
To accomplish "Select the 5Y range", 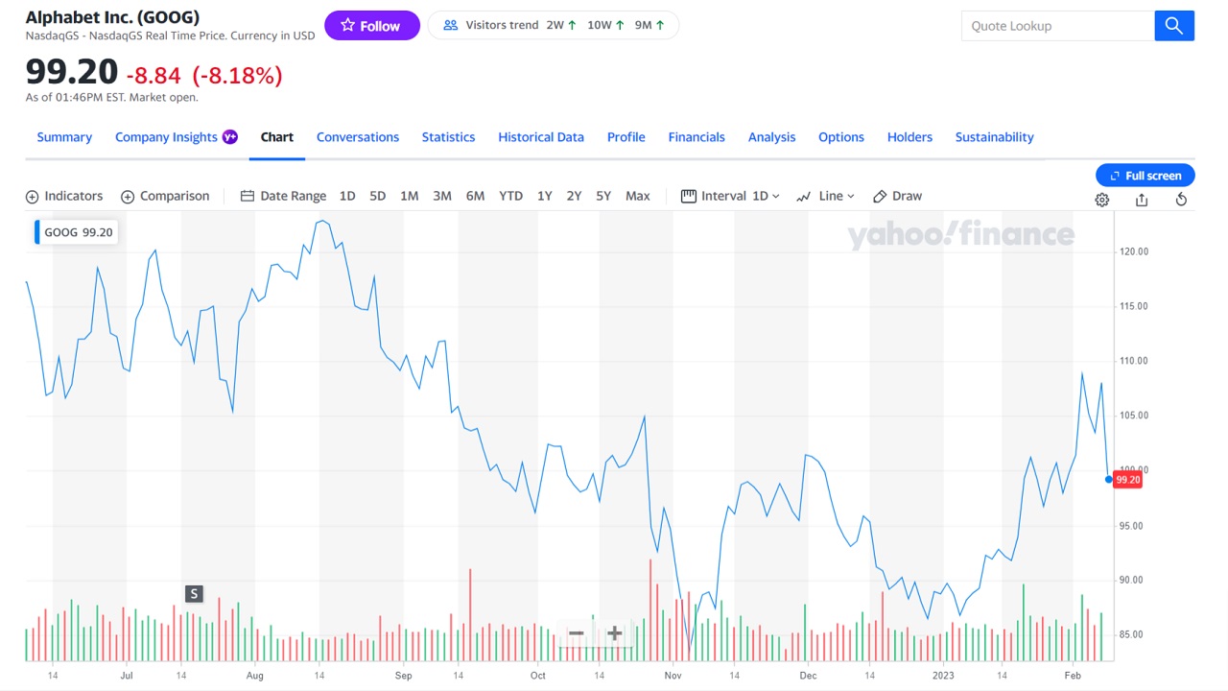I will [603, 196].
